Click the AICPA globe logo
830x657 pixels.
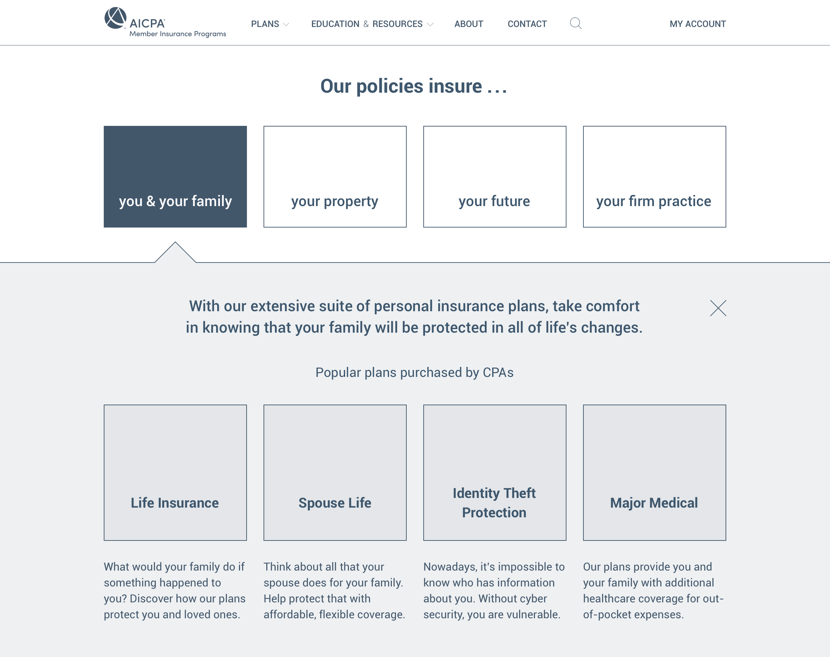point(116,18)
